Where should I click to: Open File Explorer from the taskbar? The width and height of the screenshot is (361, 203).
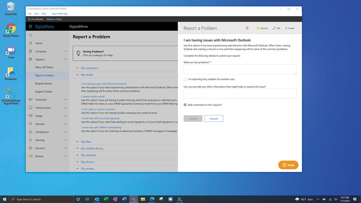(x=143, y=199)
